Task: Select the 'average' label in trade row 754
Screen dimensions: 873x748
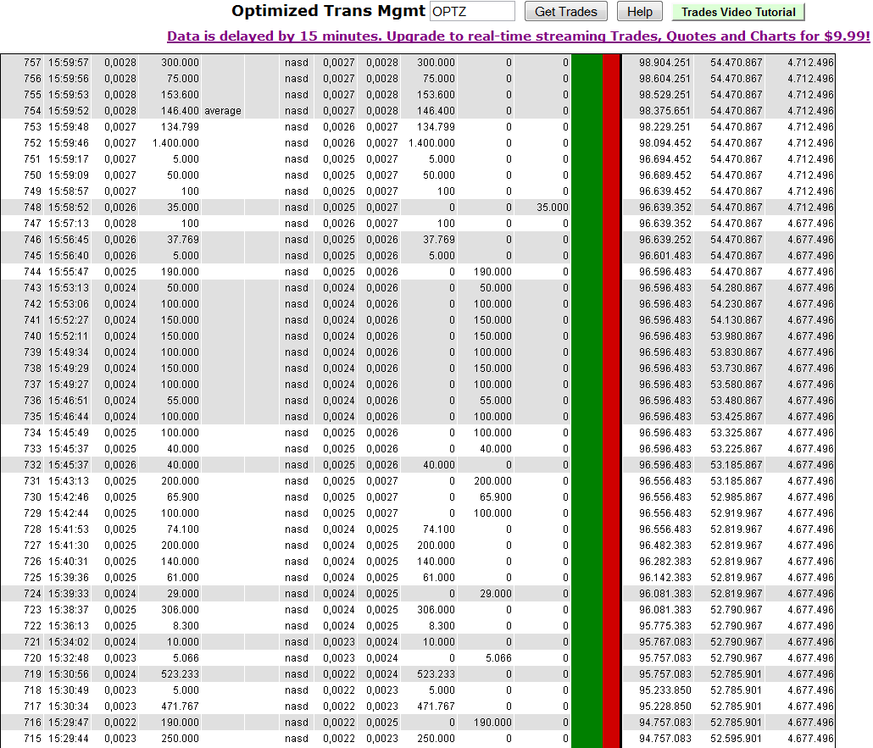Action: (223, 111)
